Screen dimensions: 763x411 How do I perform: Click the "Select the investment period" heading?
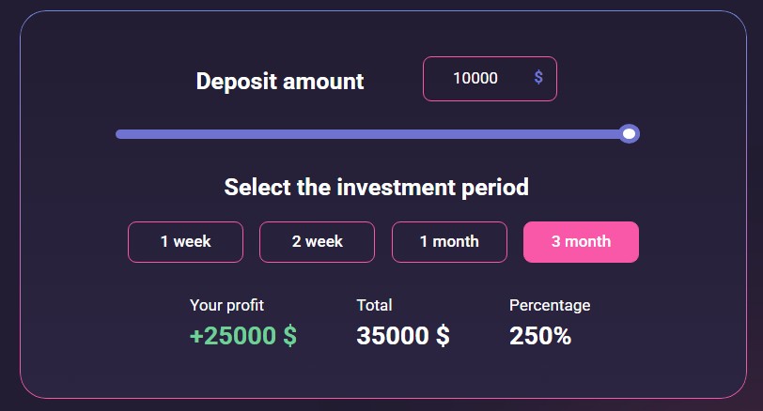tap(376, 187)
